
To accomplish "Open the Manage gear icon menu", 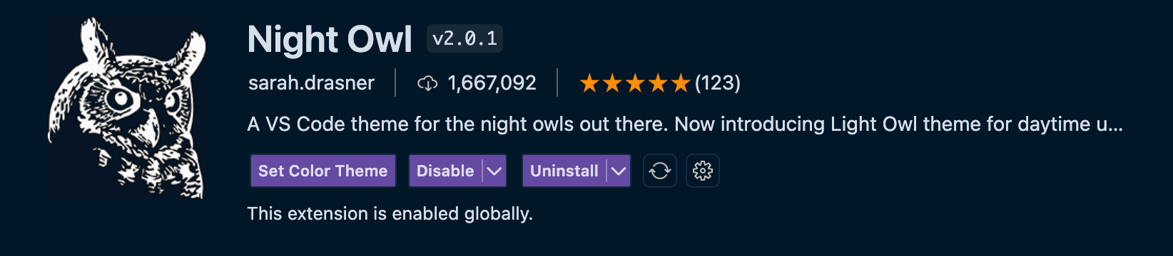I will click(703, 171).
